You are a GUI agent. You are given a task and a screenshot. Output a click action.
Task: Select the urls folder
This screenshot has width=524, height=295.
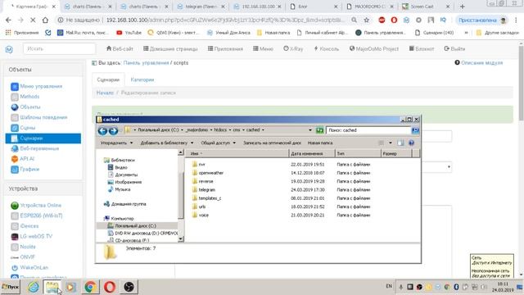(x=202, y=206)
